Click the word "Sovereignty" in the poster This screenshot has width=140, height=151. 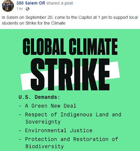click(43, 122)
